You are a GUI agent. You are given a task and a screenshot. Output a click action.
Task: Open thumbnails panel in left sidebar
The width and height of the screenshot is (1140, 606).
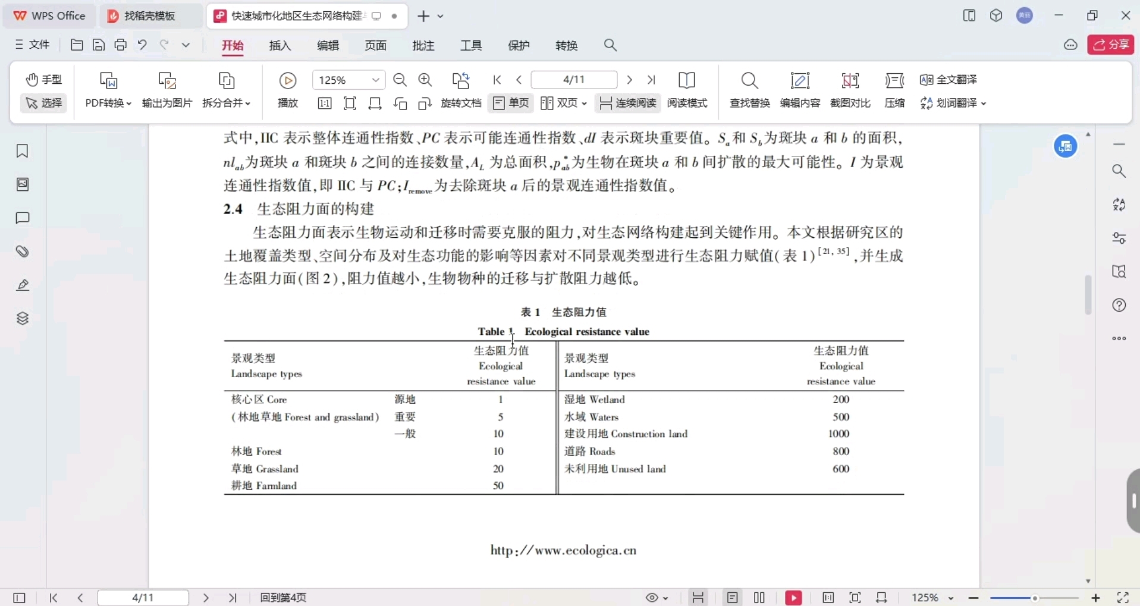pyautogui.click(x=23, y=184)
